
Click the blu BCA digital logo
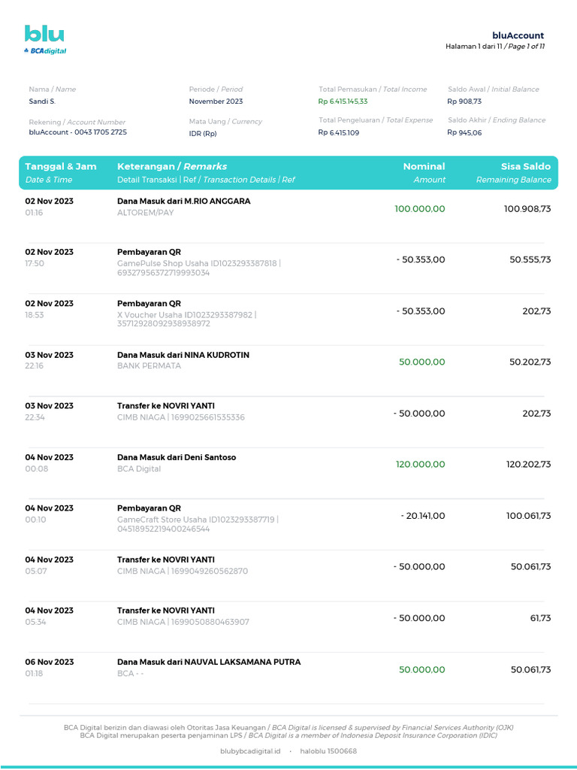44,40
